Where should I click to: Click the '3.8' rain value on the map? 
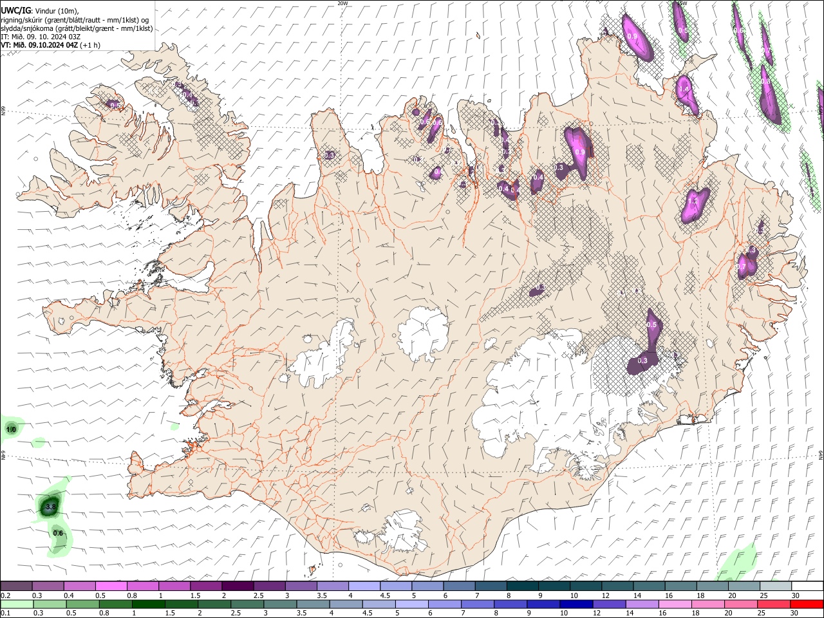pos(51,507)
